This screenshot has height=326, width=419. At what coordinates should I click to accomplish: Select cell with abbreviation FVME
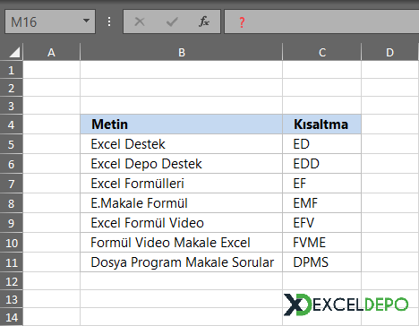[x=322, y=243]
